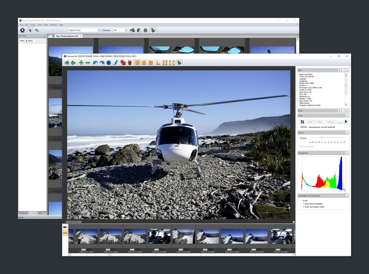Rotate image counter-clockwise with blue arrow
Viewport: 369px width, 274px height.
pos(95,63)
